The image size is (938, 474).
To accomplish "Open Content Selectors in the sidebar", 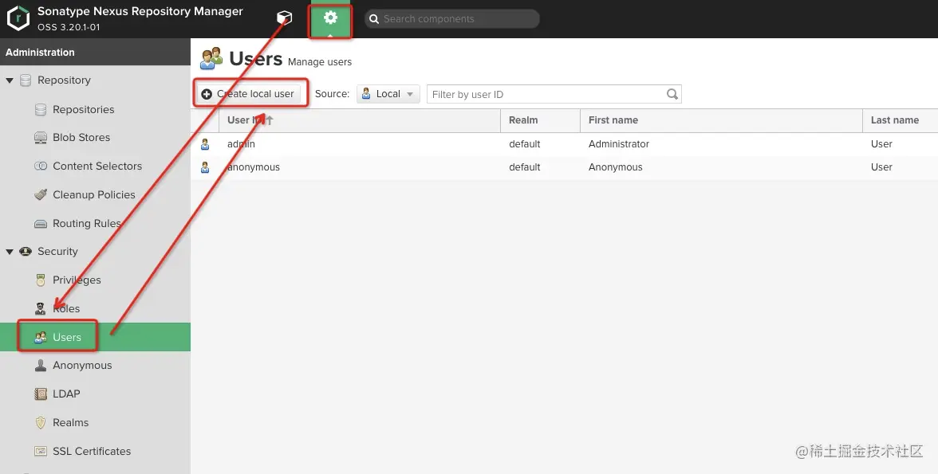I will 97,166.
